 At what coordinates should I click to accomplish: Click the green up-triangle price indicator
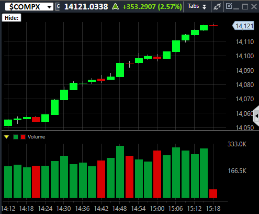pyautogui.click(x=115, y=7)
